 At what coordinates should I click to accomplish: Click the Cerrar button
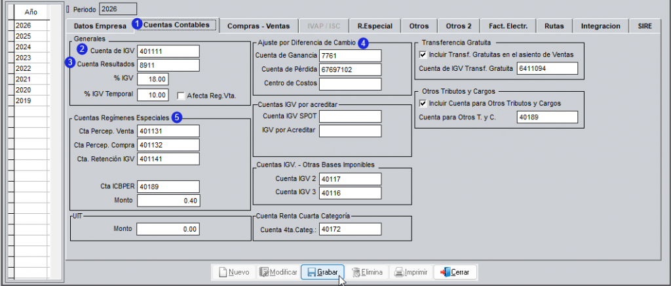(x=455, y=272)
